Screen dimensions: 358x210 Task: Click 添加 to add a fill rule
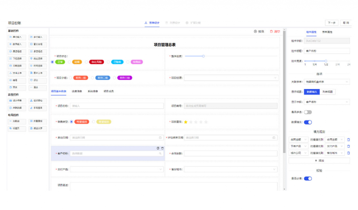pyautogui.click(x=319, y=161)
